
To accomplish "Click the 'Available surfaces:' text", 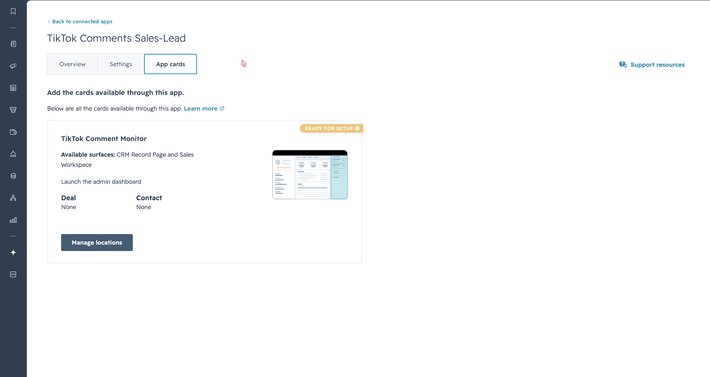I will pos(88,154).
